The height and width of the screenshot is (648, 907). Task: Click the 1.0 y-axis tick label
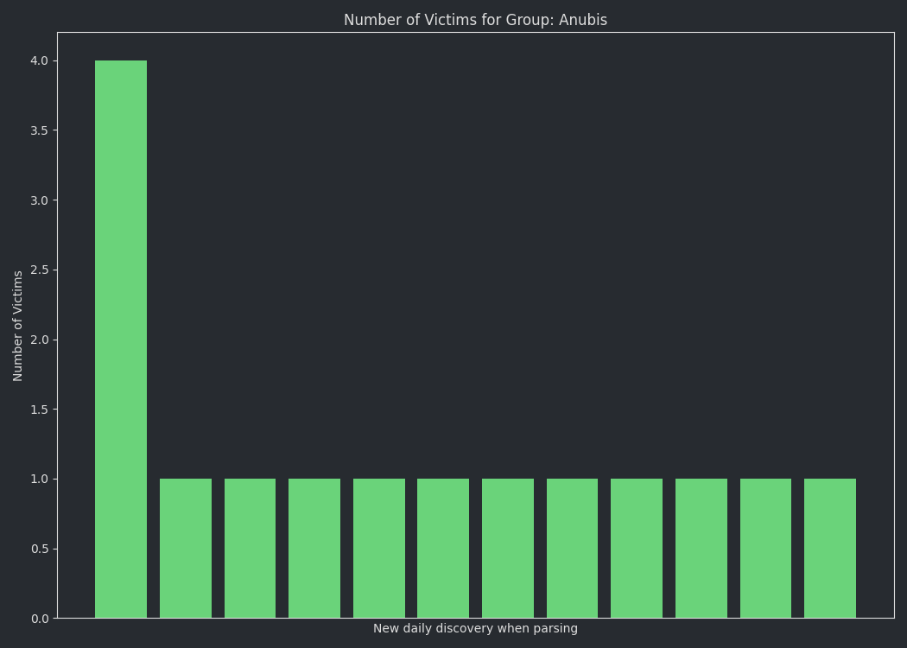(40, 479)
